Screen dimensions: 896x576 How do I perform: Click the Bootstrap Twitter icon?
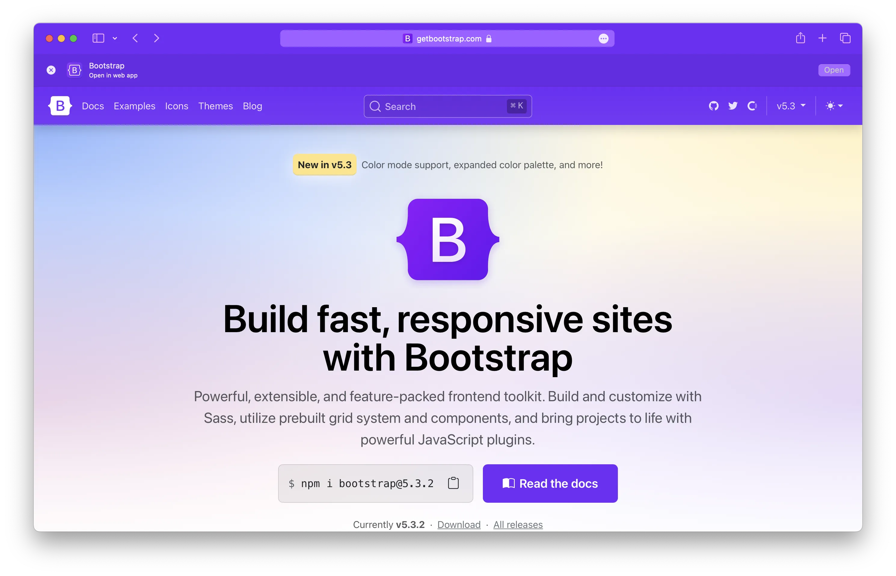click(x=733, y=106)
